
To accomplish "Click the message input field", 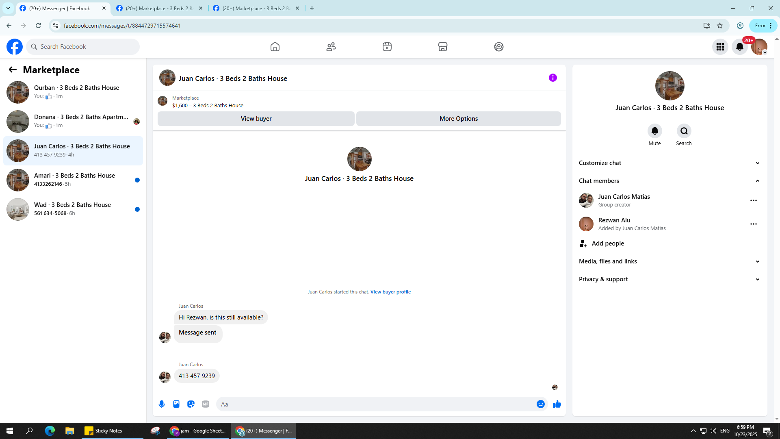I will [376, 404].
